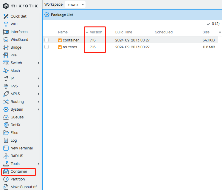Check the routeros package checkbox
Screen dimensions: 222x190
tap(46, 47)
